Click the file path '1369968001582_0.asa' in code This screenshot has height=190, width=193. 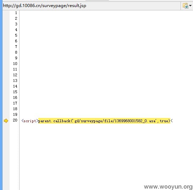(135, 121)
